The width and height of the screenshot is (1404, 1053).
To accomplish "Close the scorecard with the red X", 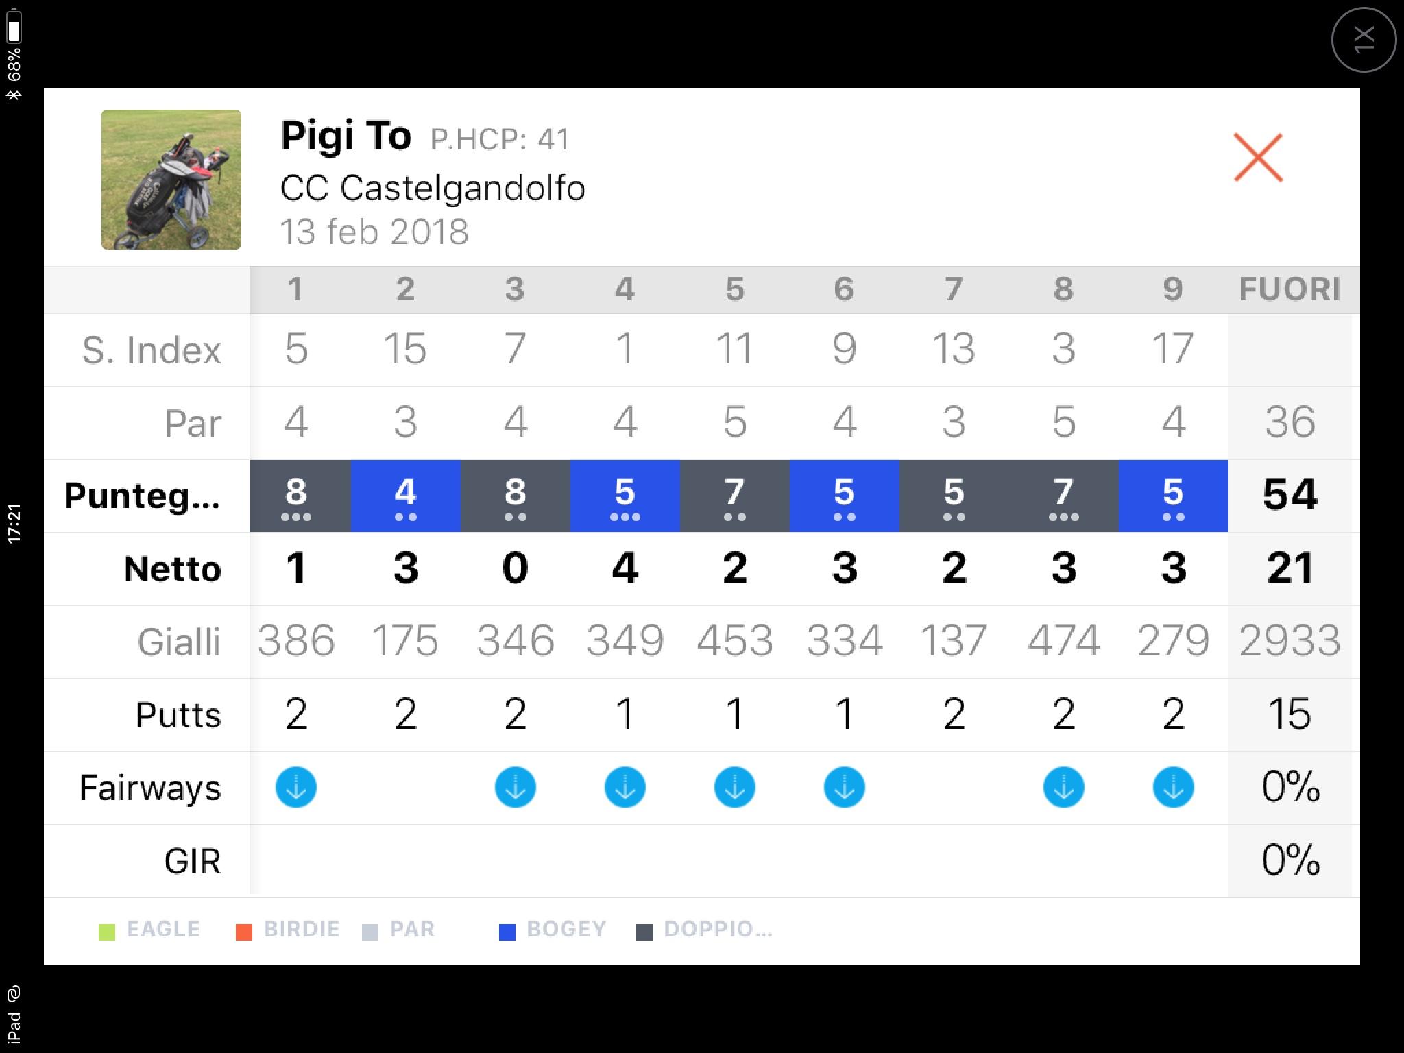I will [1258, 158].
